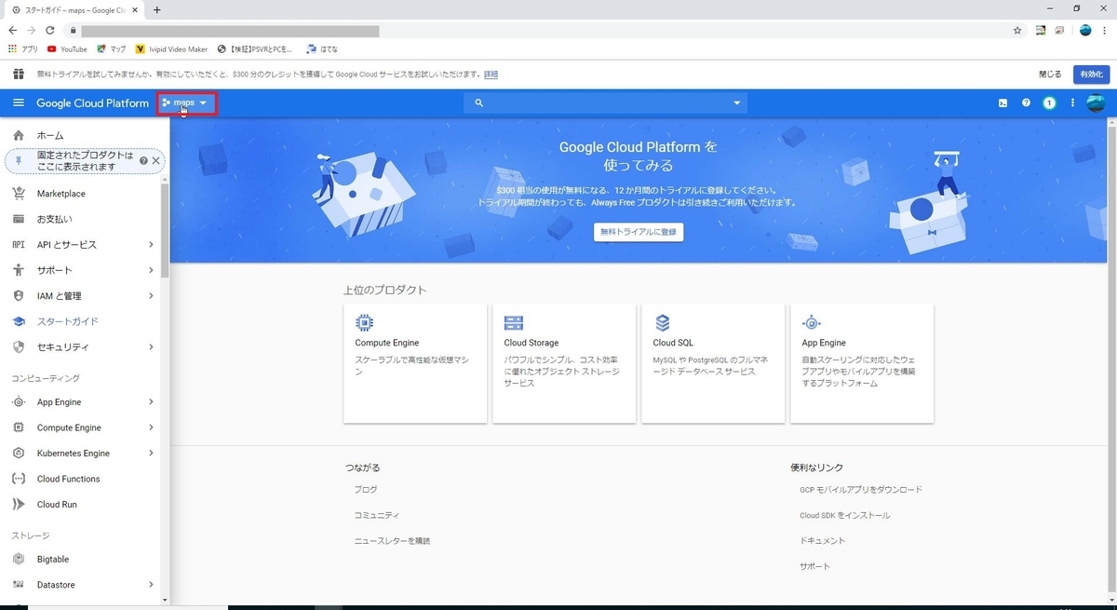
Task: View notifications showing the number 1
Action: (x=1049, y=102)
